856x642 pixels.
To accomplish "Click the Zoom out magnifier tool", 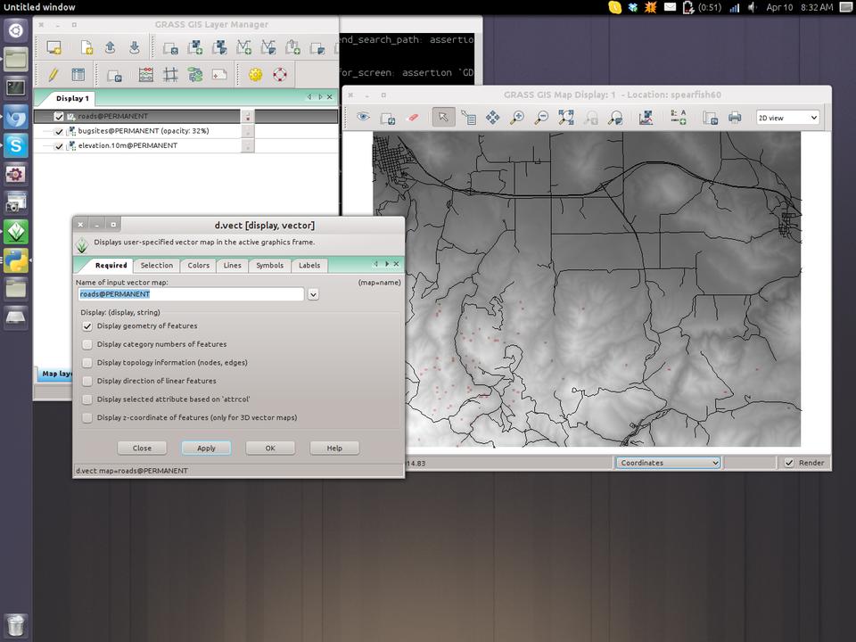I will pos(540,118).
